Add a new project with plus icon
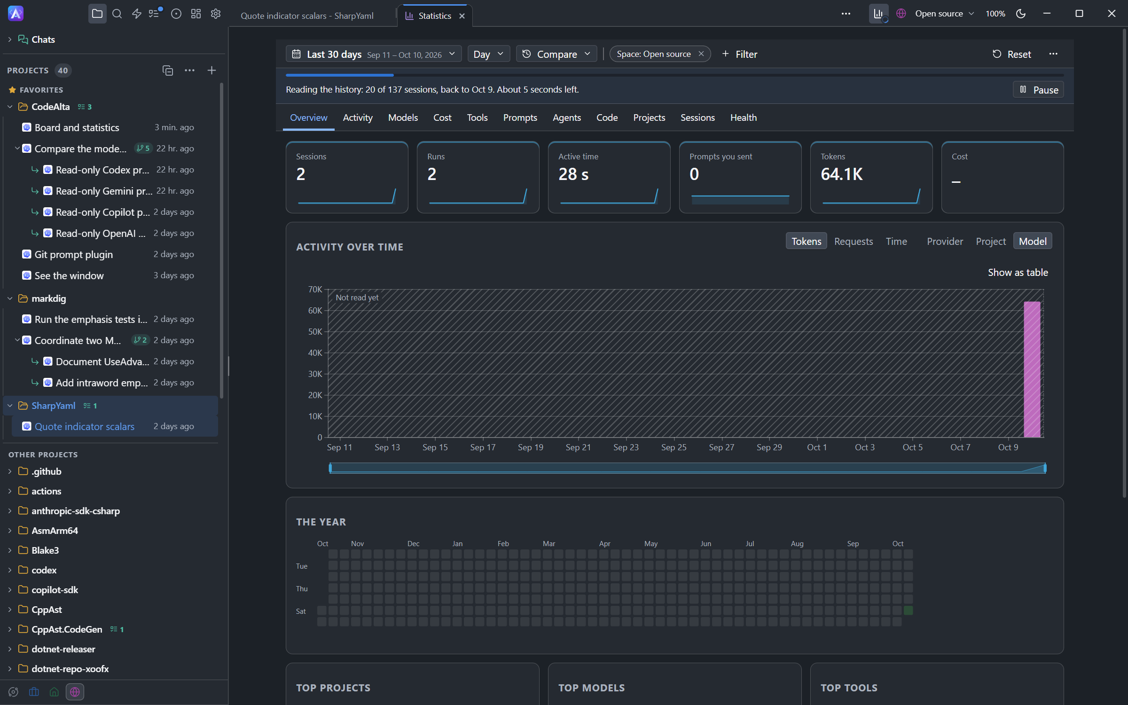 point(211,70)
